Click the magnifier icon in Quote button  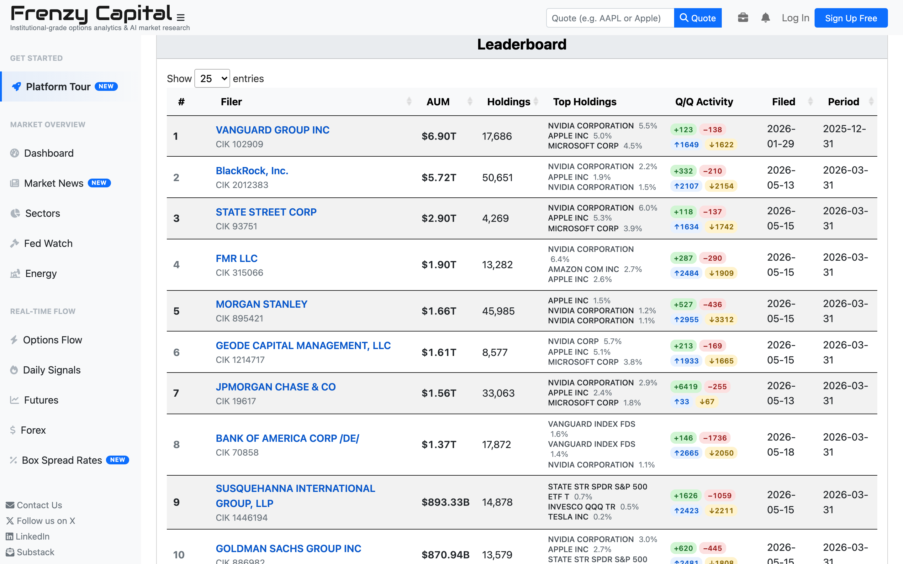[684, 18]
